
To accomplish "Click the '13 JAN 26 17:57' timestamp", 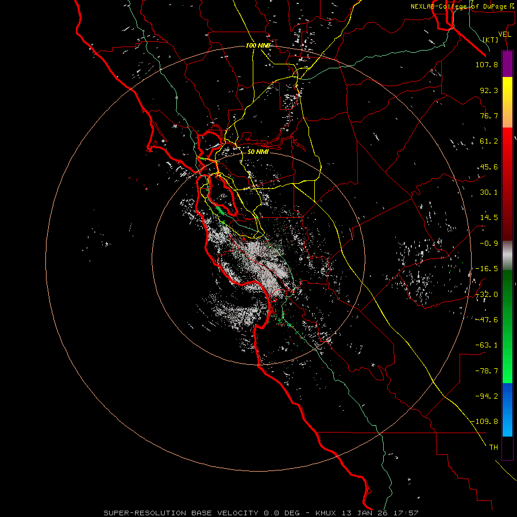I will tap(380, 513).
